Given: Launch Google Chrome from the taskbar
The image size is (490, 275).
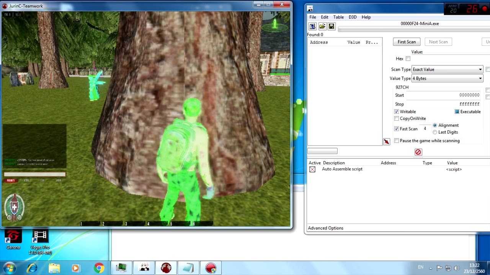Looking at the screenshot, I should (99, 268).
